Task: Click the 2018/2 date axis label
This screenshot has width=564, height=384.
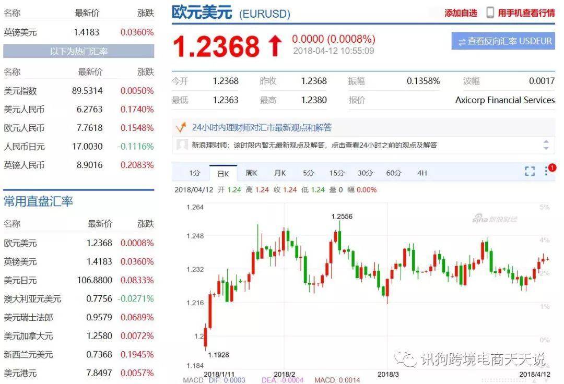Action: 285,374
